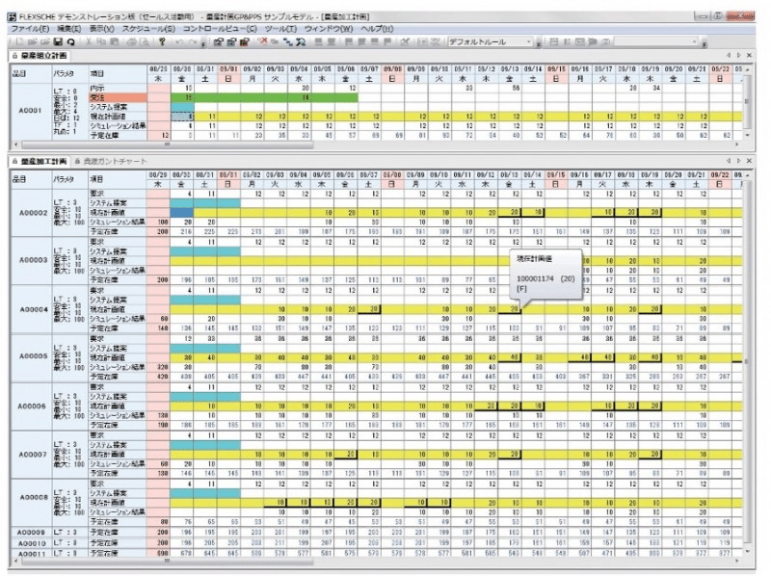Image resolution: width=771 pixels, height=576 pixels.
Task: Open the コントロールビュー(C) menu
Action: click(220, 29)
